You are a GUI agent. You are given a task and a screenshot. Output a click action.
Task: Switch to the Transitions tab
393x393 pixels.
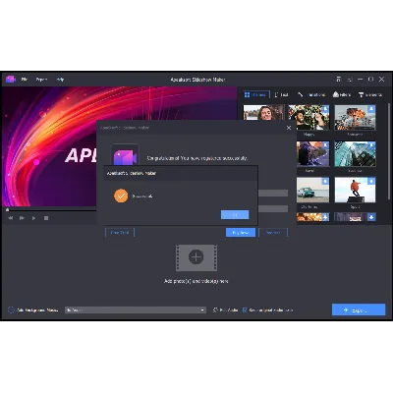(x=311, y=94)
